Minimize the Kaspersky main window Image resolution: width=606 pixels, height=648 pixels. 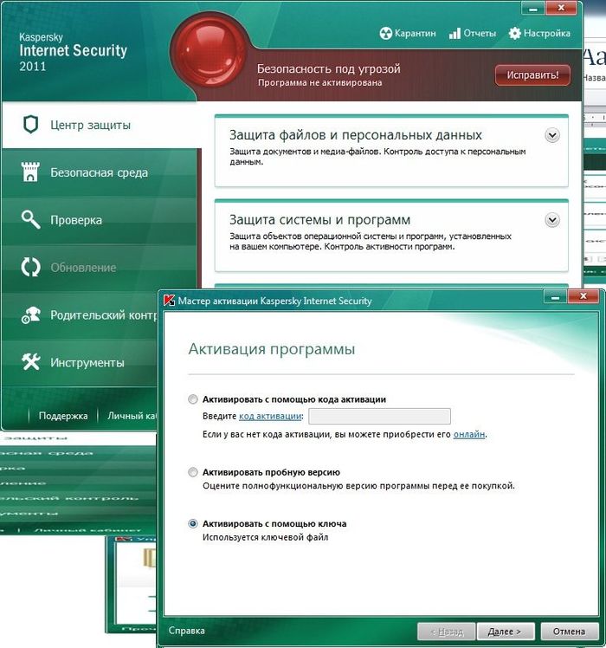(x=533, y=9)
